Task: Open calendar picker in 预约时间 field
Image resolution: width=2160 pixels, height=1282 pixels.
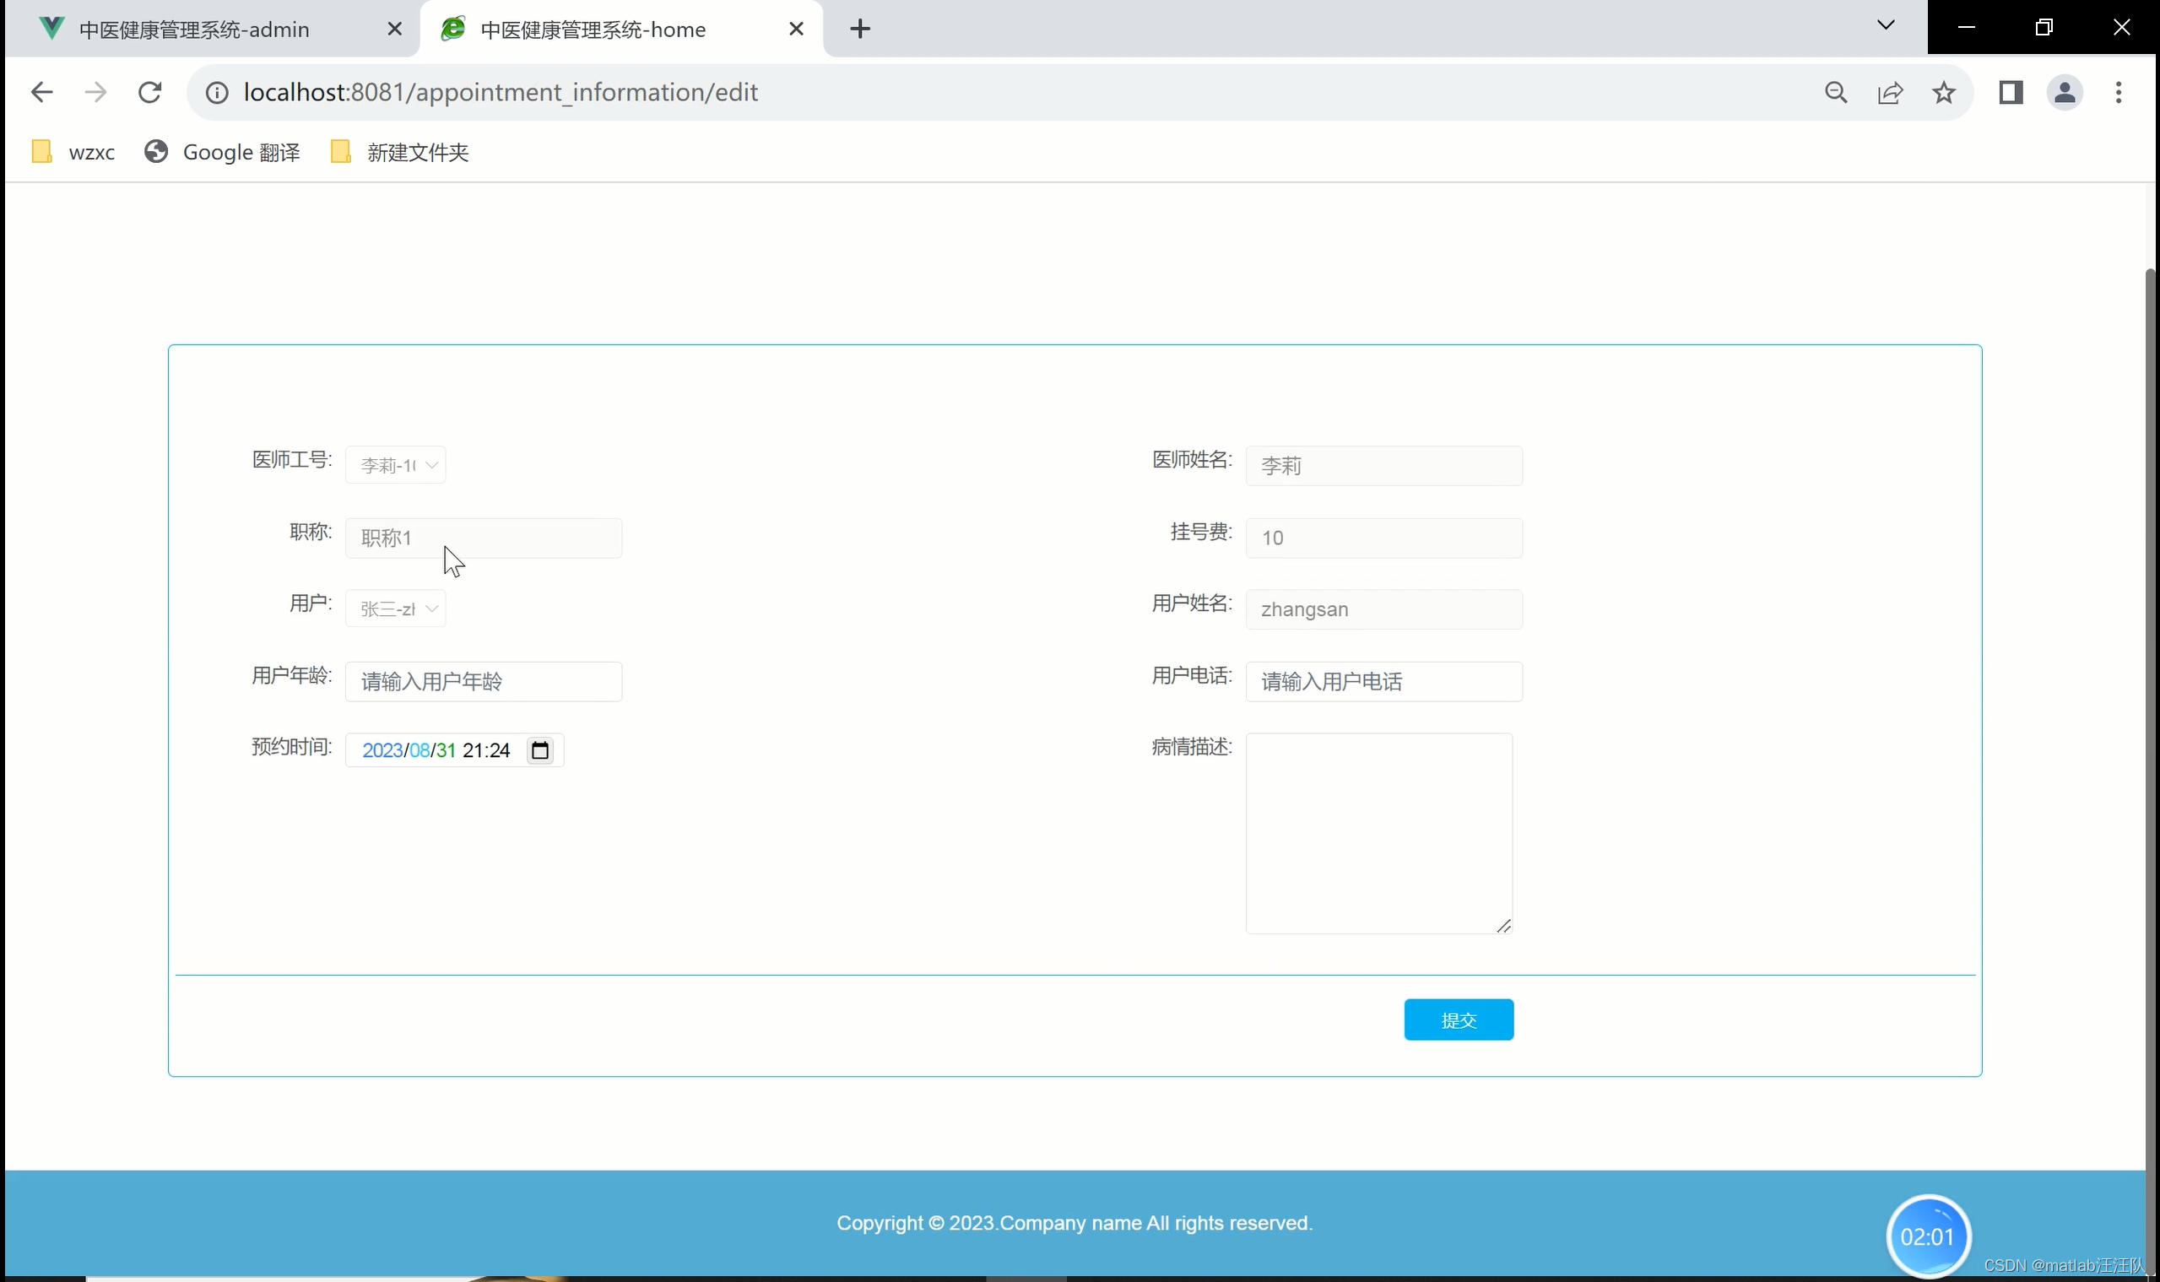Action: tap(540, 750)
